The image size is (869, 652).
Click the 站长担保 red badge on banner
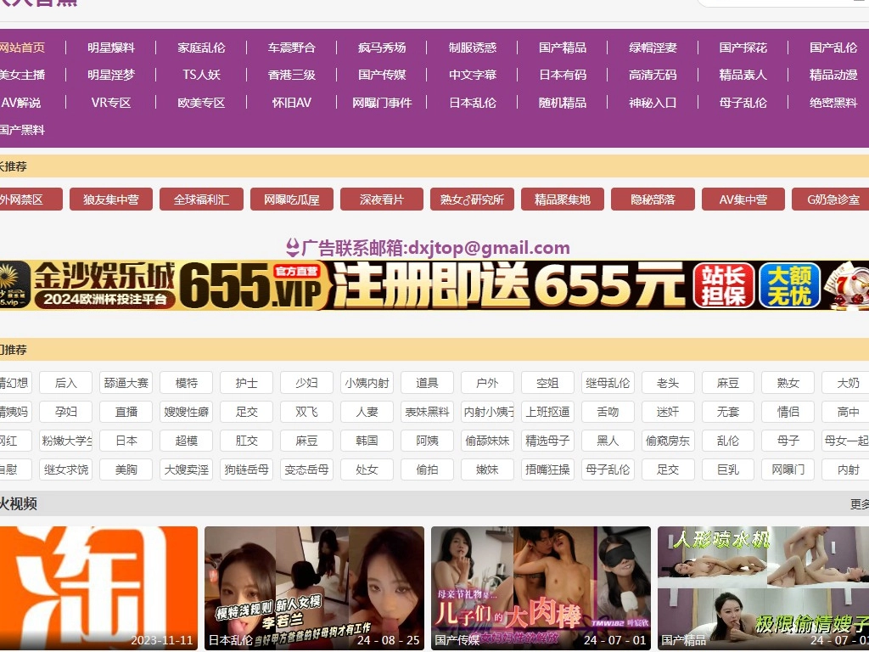[723, 285]
